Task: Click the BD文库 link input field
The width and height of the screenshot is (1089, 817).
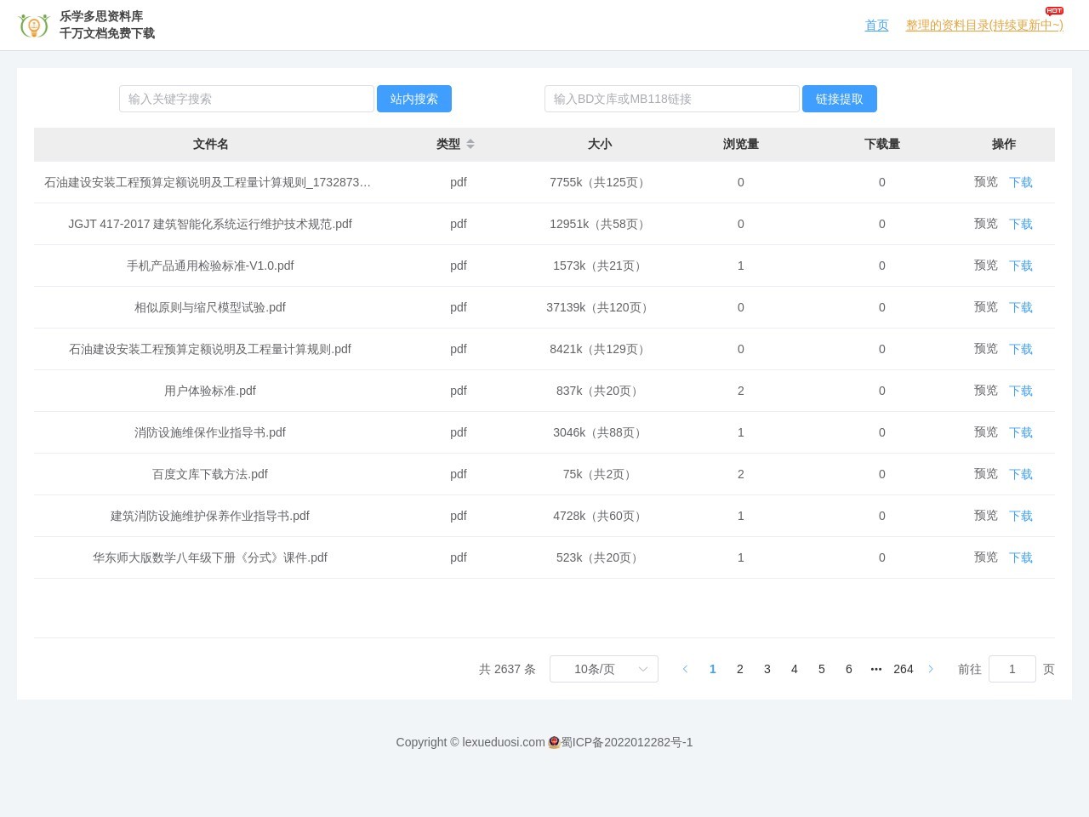Action: tap(672, 99)
